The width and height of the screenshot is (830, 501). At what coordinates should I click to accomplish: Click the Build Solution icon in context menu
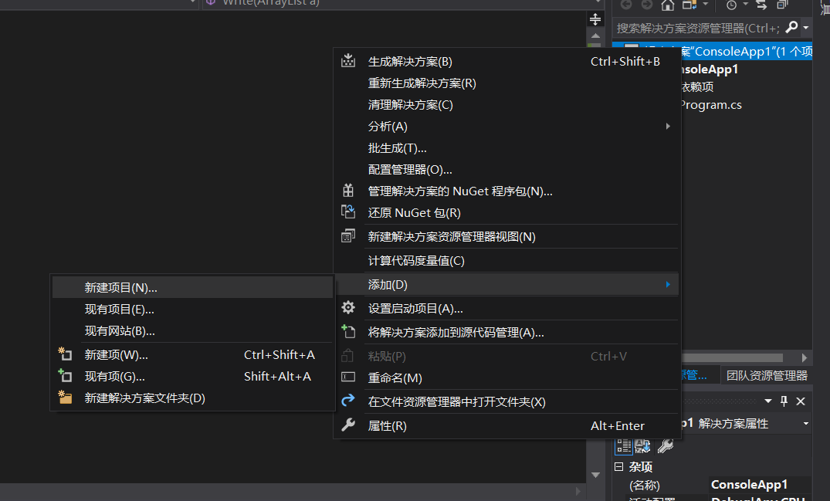click(x=347, y=61)
